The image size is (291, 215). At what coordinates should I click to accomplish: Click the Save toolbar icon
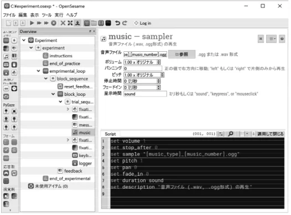click(23, 23)
